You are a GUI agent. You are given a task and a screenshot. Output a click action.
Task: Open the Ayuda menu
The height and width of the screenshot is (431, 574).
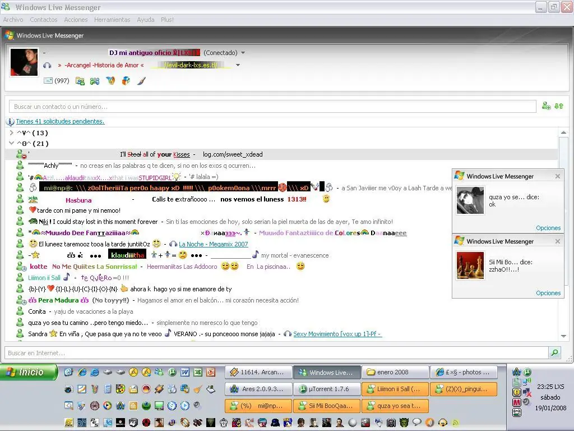pyautogui.click(x=146, y=20)
